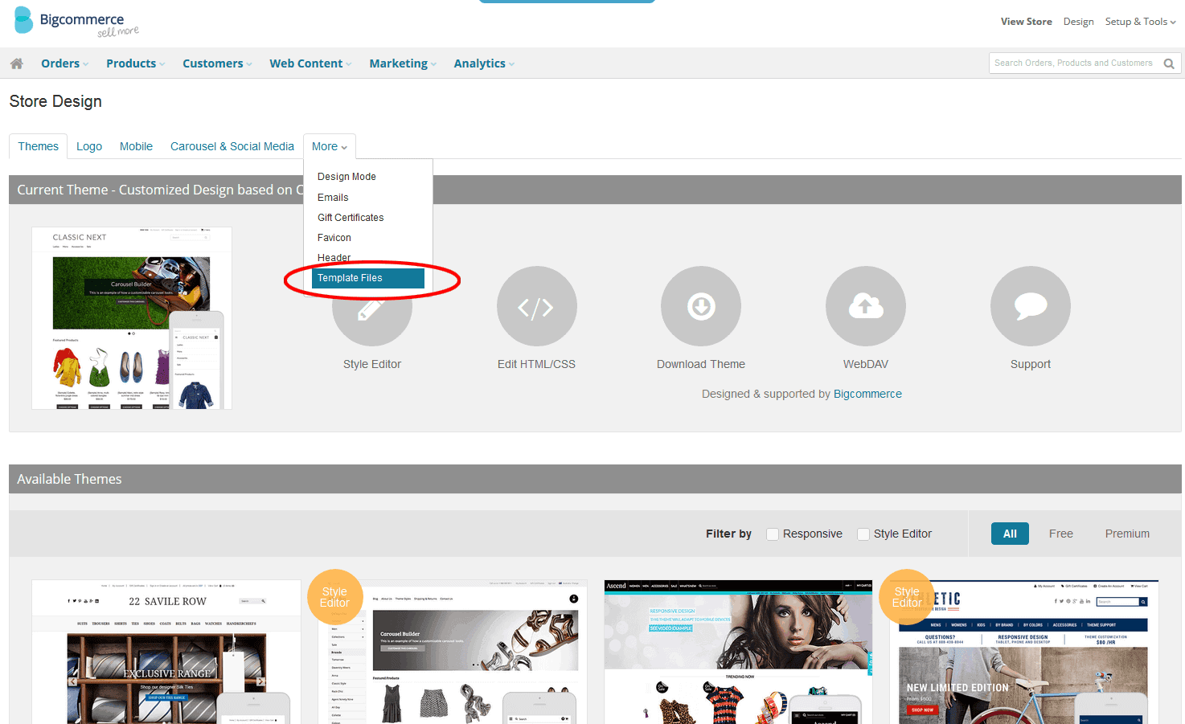Select the All themes filter button
The width and height of the screenshot is (1185, 724).
point(1010,534)
